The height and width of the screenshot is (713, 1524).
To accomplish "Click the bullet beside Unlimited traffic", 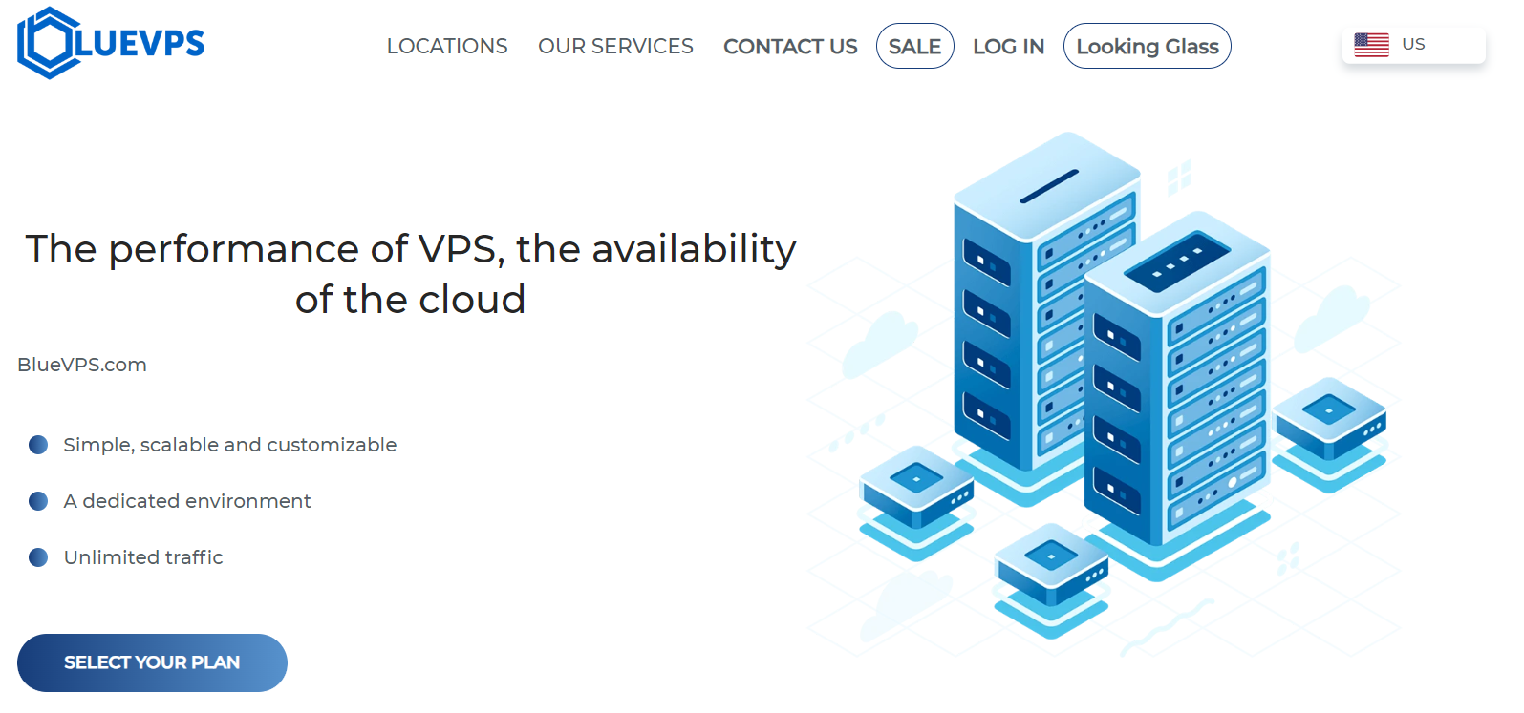I will (38, 557).
